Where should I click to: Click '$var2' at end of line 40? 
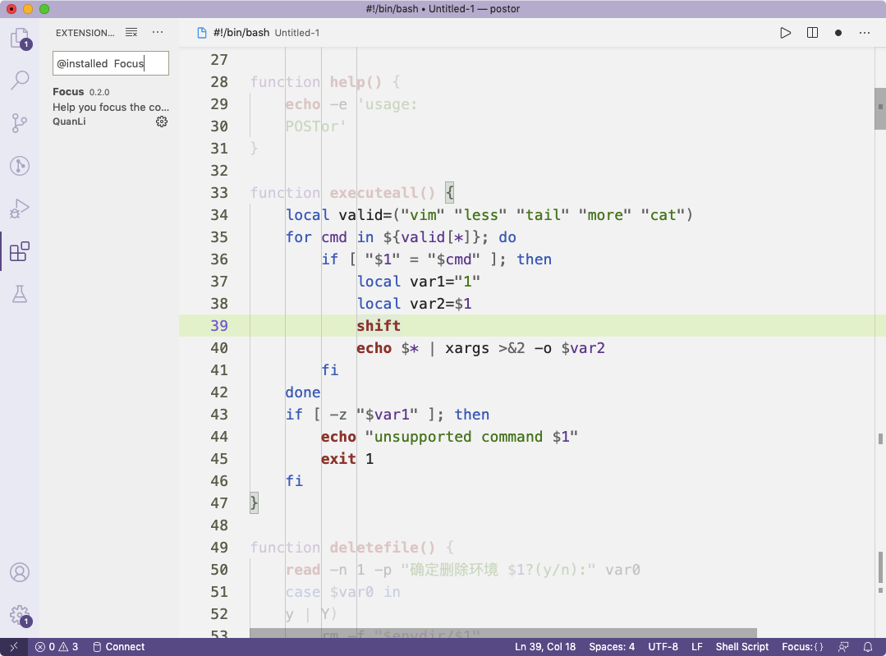[x=583, y=348]
